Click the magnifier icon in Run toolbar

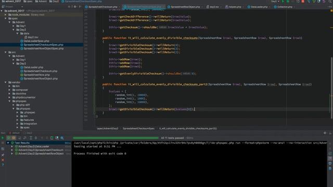point(62,138)
